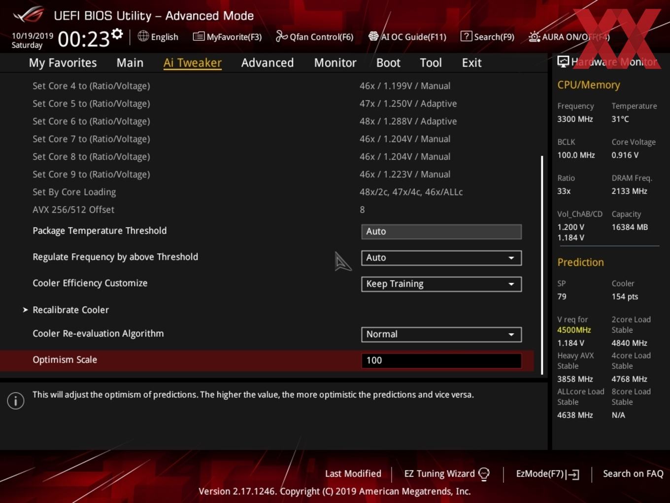Click the Package Temperature Threshold label
Viewport: 670px width, 503px height.
pos(100,231)
